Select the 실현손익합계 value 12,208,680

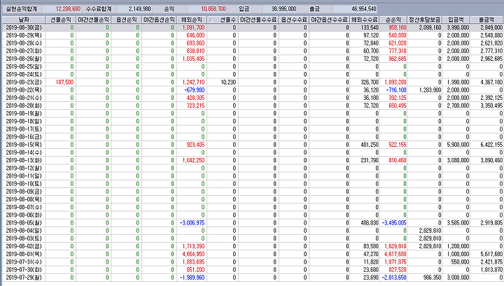[68, 9]
